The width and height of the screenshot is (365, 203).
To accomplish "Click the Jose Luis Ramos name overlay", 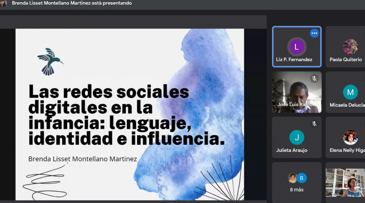I will 297,104.
